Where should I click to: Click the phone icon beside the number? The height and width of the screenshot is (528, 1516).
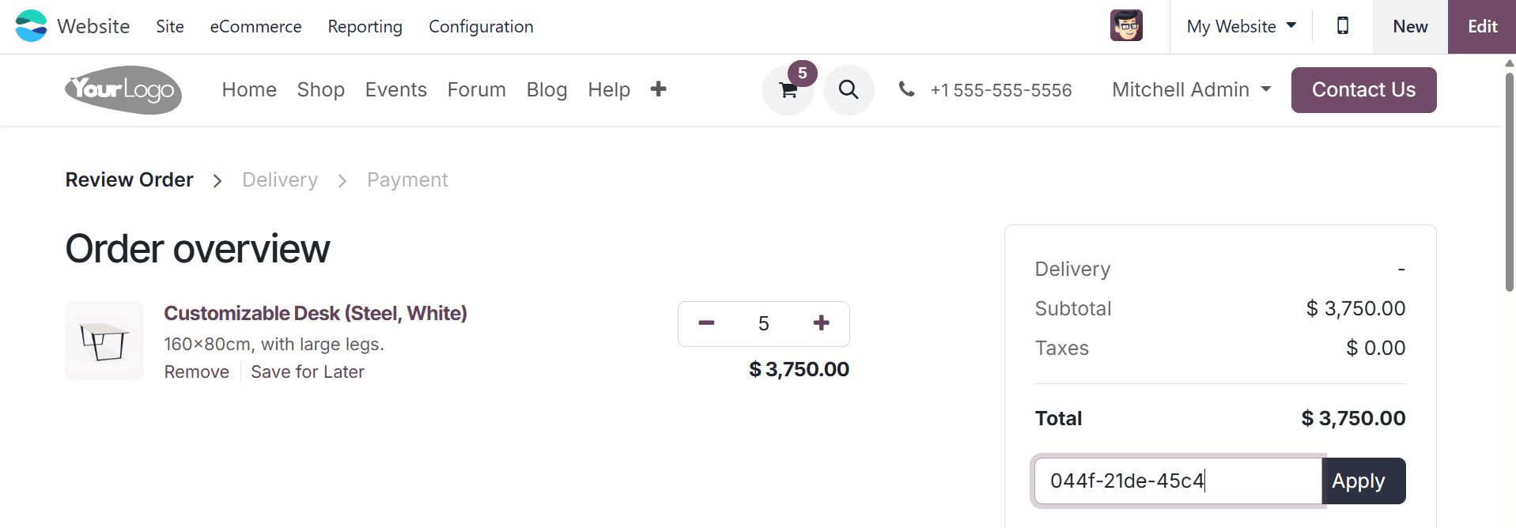tap(906, 90)
